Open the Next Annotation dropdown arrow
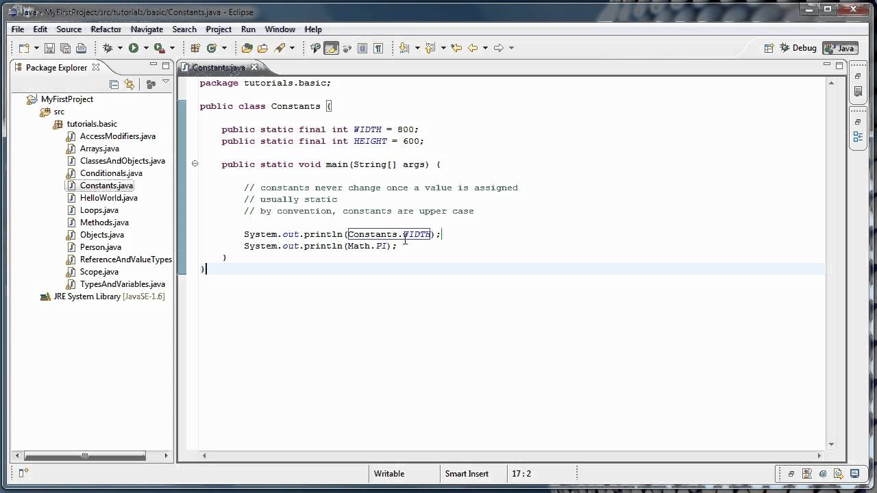Viewport: 877px width, 493px height. [417, 48]
